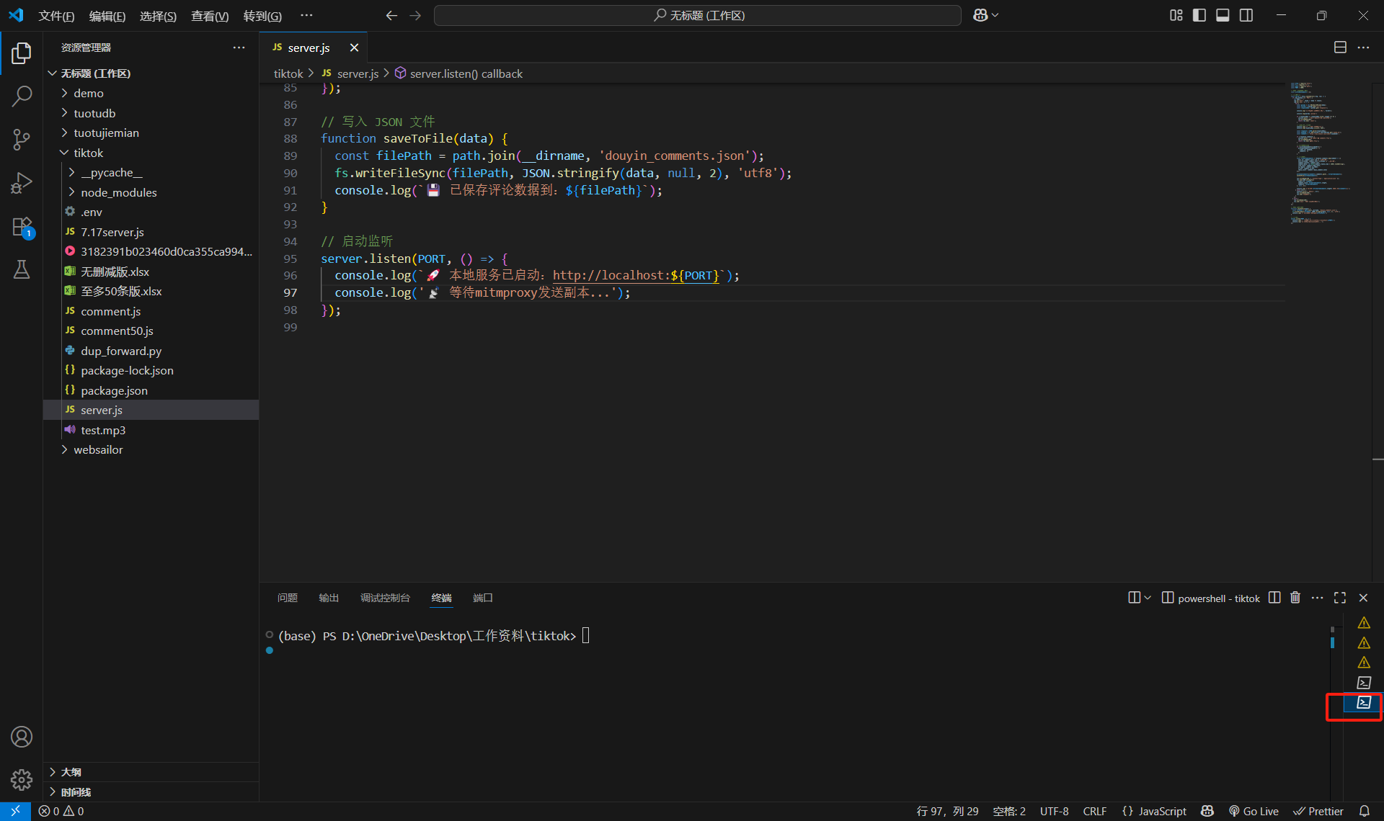
Task: Open the 文件(F) menu
Action: 56,16
